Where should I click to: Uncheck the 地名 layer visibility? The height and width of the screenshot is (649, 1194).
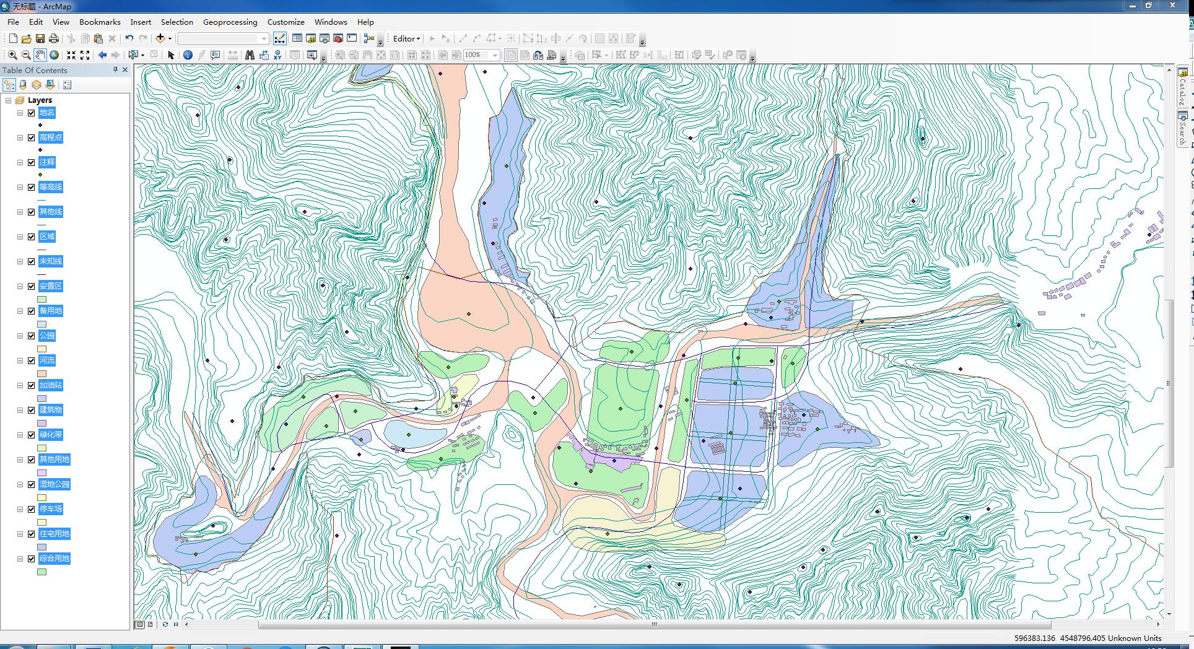(31, 113)
